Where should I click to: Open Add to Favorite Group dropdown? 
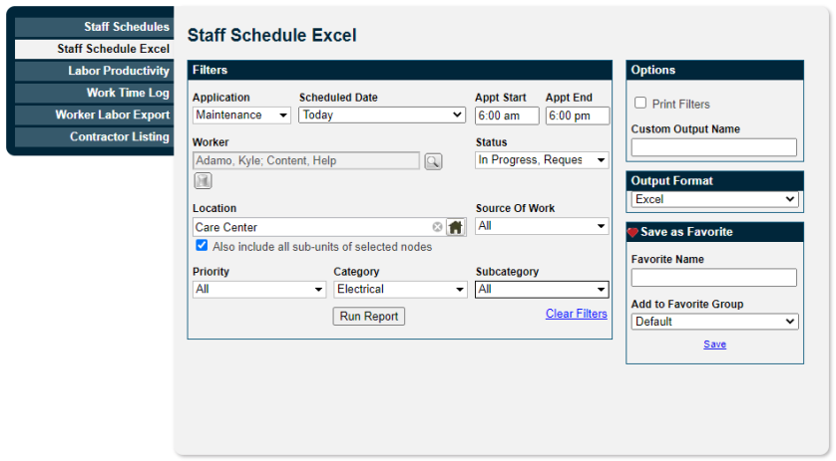pyautogui.click(x=714, y=322)
